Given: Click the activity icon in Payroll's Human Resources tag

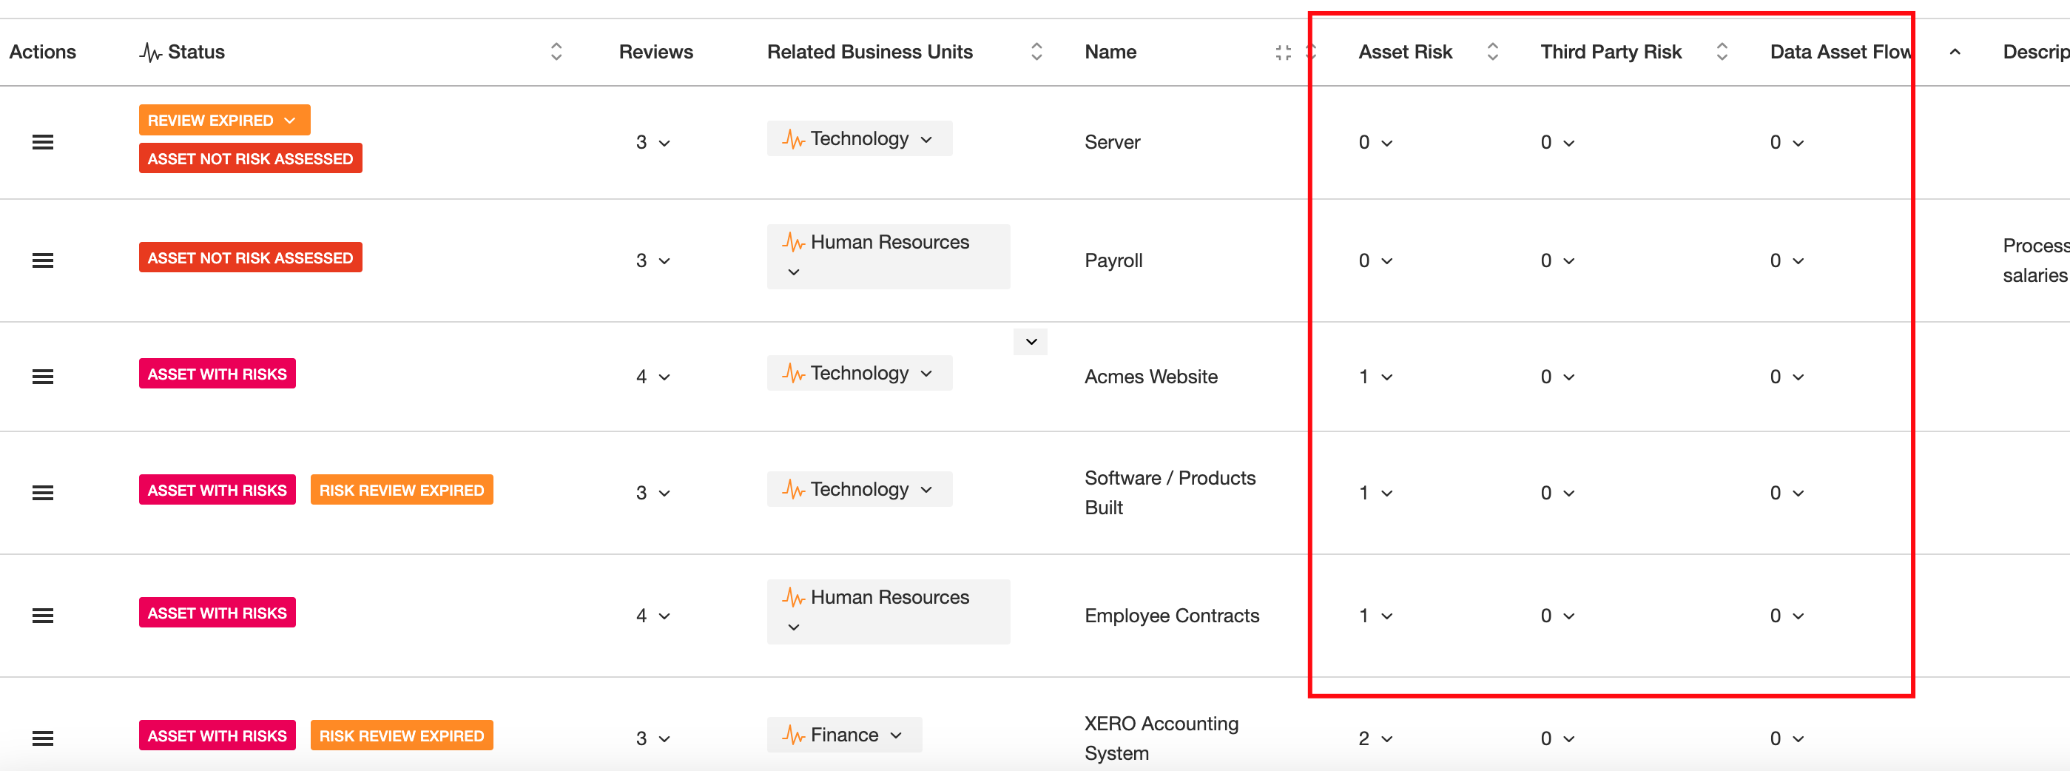Looking at the screenshot, I should pyautogui.click(x=794, y=241).
